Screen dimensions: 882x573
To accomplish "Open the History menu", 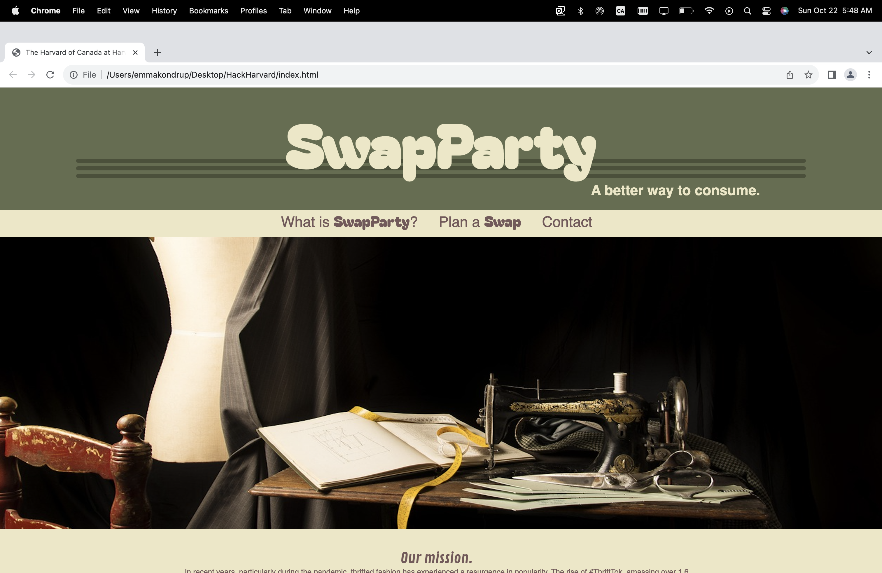I will tap(164, 11).
